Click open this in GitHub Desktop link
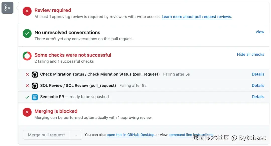Image resolution: width=271 pixels, height=146 pixels. pyautogui.click(x=130, y=135)
